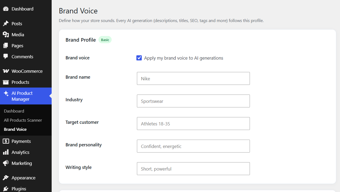
Task: Click the Basic badge next to Brand Profile
Action: (x=105, y=40)
